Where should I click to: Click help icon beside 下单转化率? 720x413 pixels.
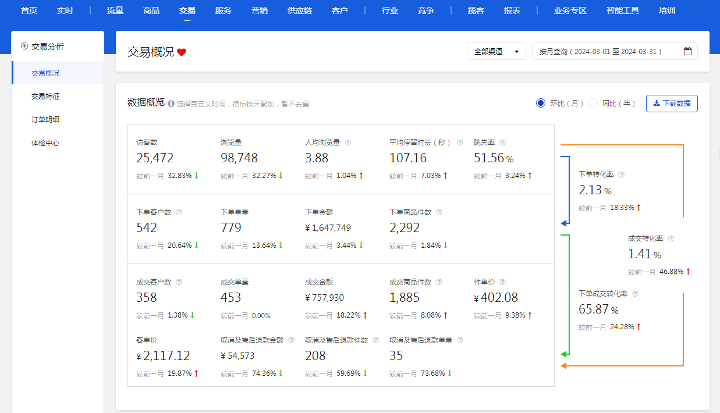(x=621, y=175)
